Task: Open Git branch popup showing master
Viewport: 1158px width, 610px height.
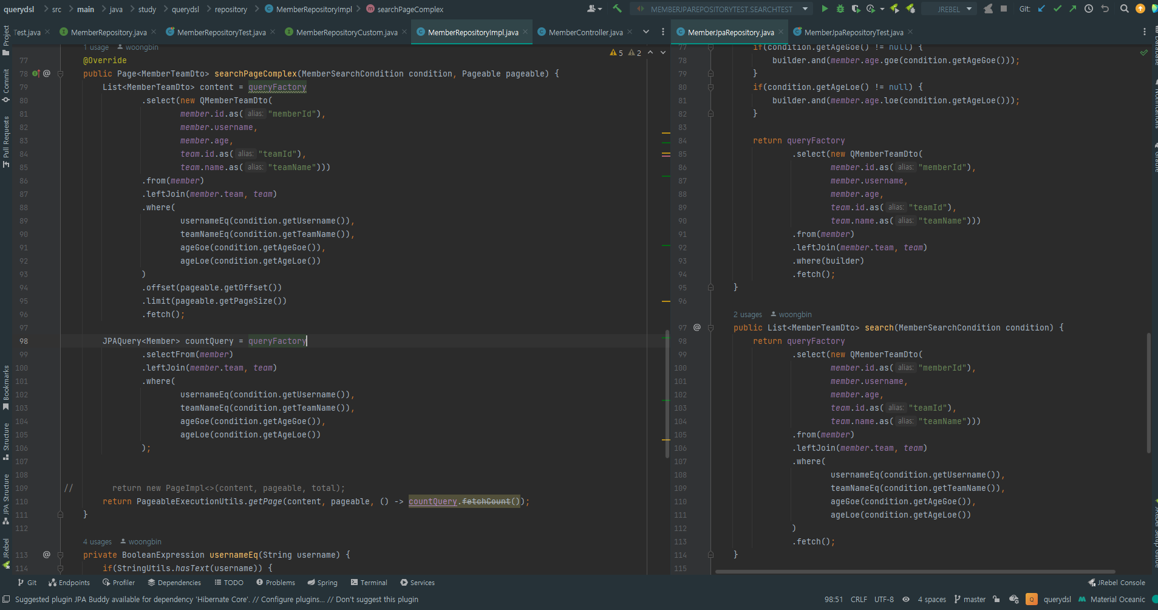Action: click(x=972, y=600)
